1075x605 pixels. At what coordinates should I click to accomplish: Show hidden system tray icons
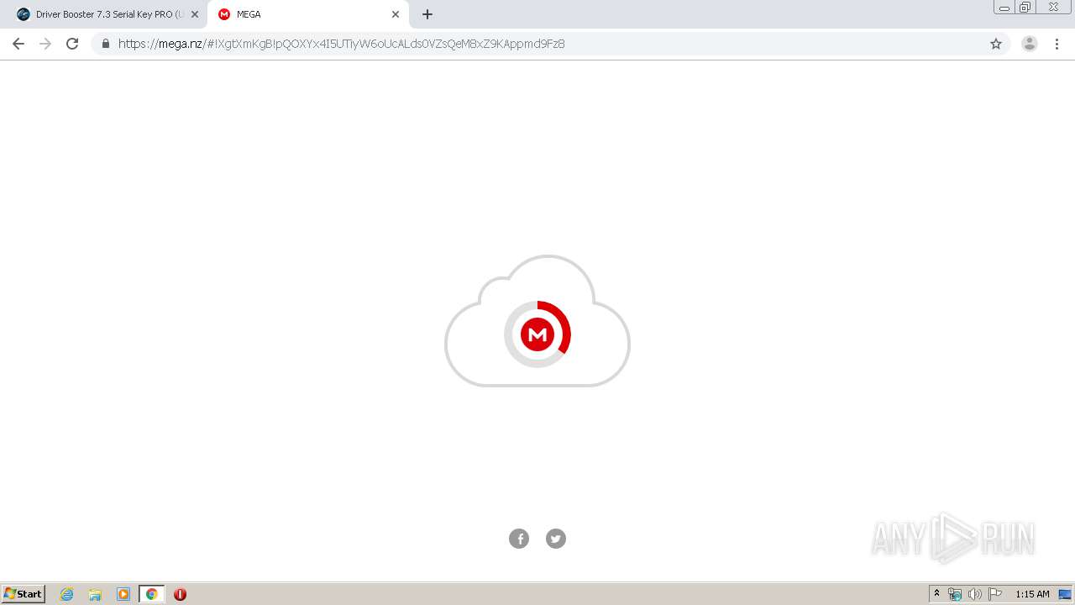click(937, 594)
